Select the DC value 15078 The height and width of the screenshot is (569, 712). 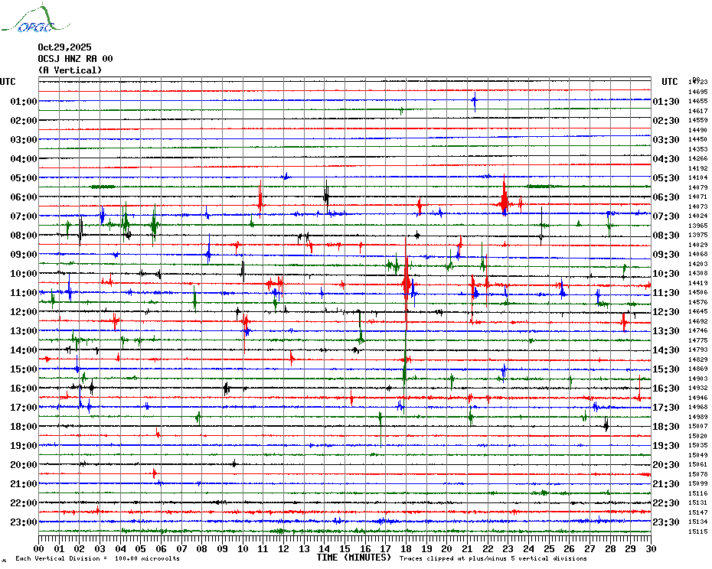[x=698, y=474]
